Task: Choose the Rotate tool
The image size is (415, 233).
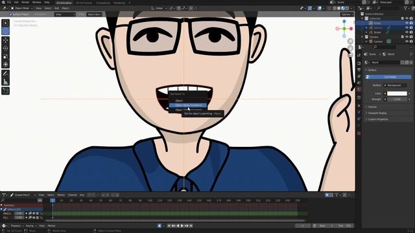Action: (6, 49)
